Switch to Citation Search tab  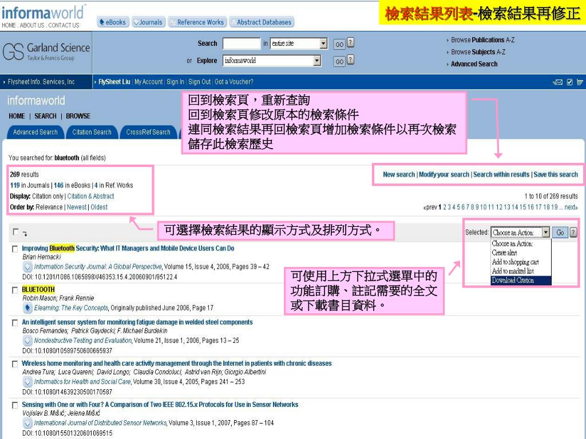pyautogui.click(x=92, y=132)
